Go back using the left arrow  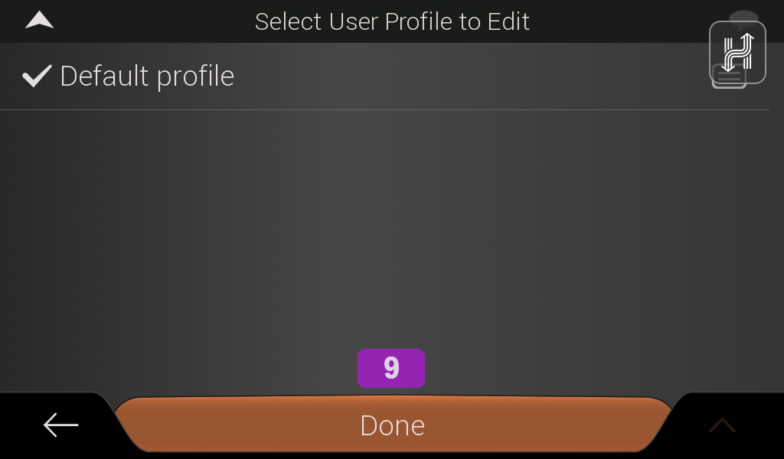pos(60,425)
